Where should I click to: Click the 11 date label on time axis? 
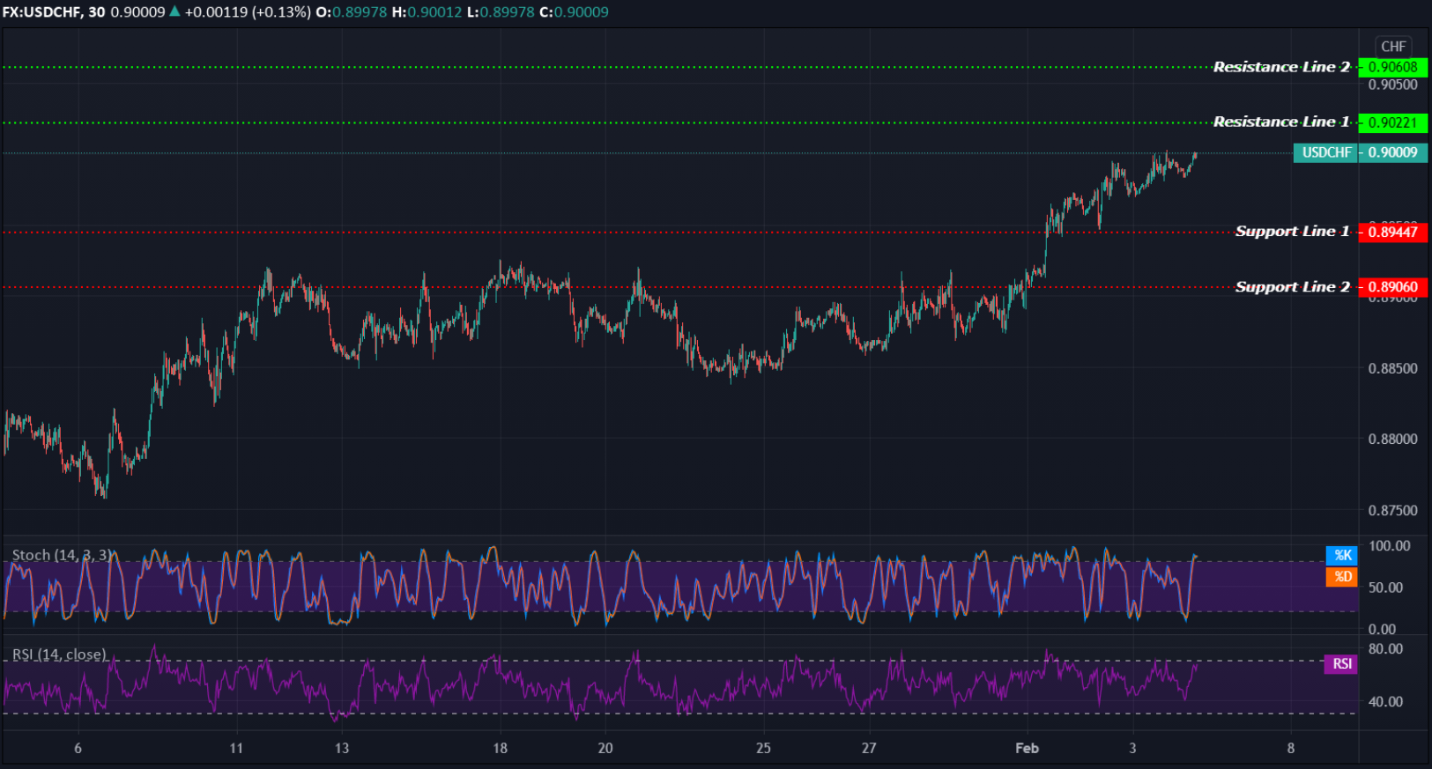[235, 748]
